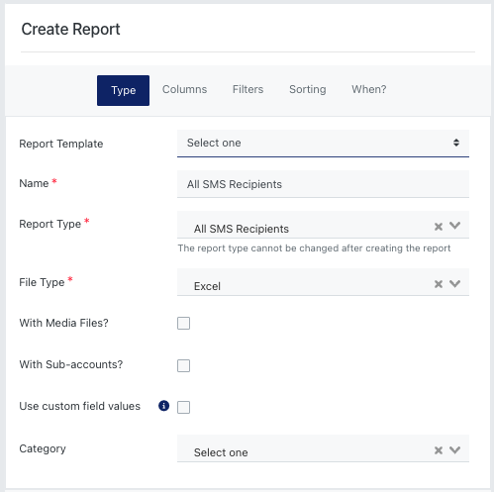Screen dimensions: 494x492
Task: Click the All SMS Recipients report type value
Action: (x=242, y=229)
